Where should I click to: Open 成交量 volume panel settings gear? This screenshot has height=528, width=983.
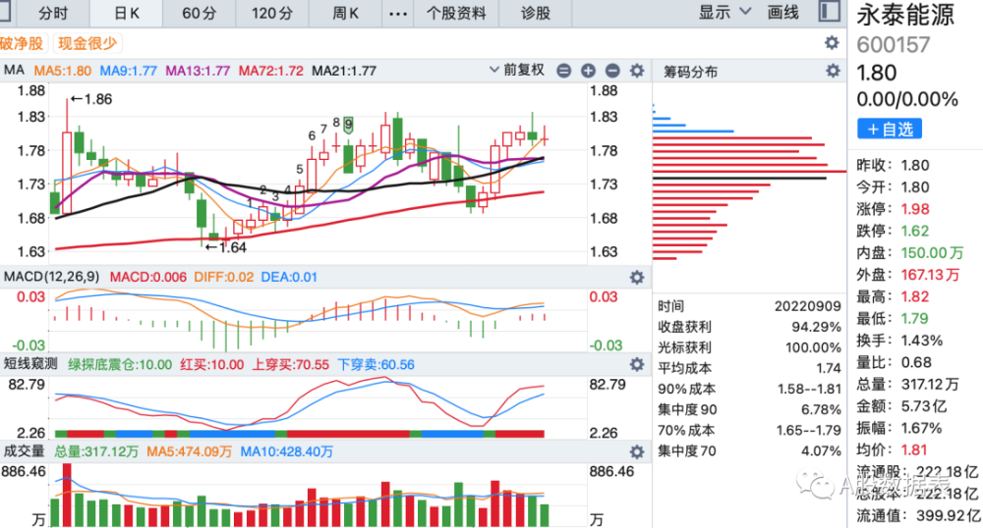pos(637,451)
